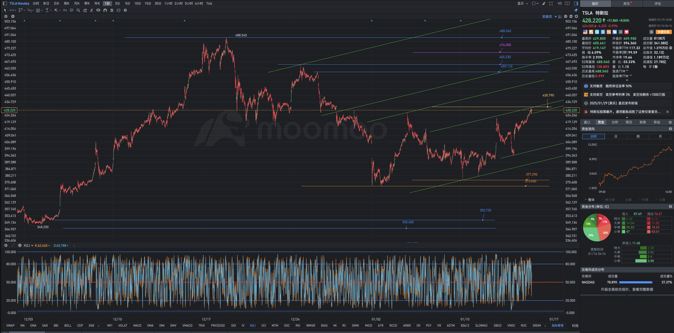Click the 488.540 blue line label
Screen dimensions: 674x333
[x=505, y=31]
